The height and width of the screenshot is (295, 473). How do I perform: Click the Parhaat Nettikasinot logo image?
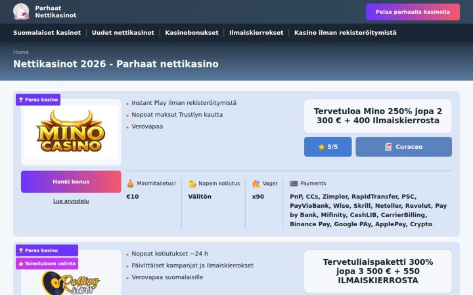click(x=21, y=12)
